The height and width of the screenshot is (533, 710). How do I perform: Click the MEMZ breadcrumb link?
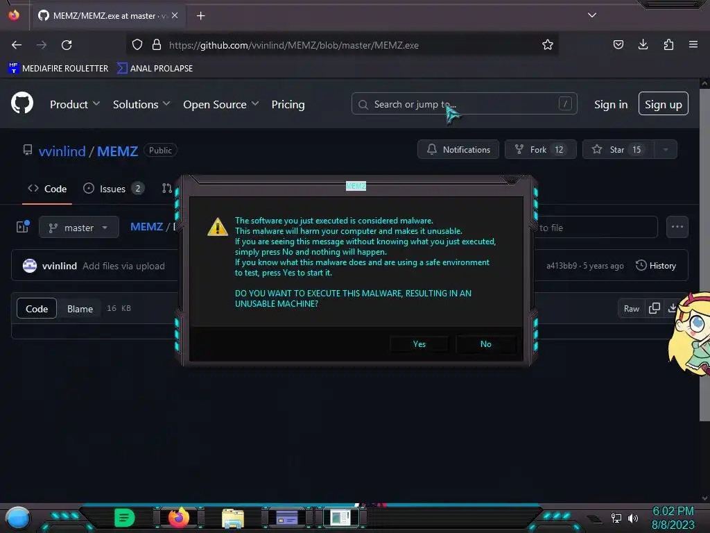(146, 227)
